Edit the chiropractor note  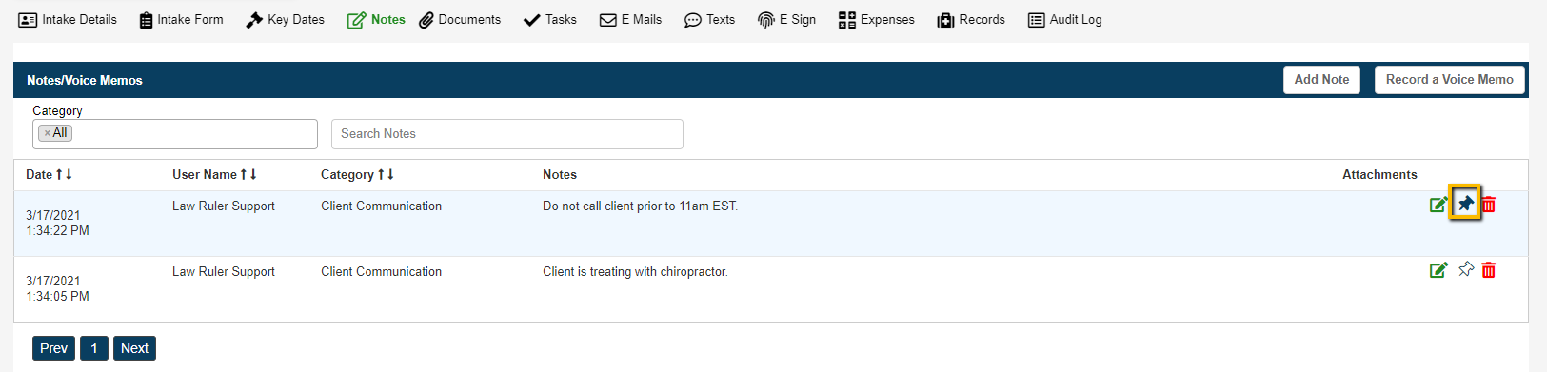tap(1438, 270)
